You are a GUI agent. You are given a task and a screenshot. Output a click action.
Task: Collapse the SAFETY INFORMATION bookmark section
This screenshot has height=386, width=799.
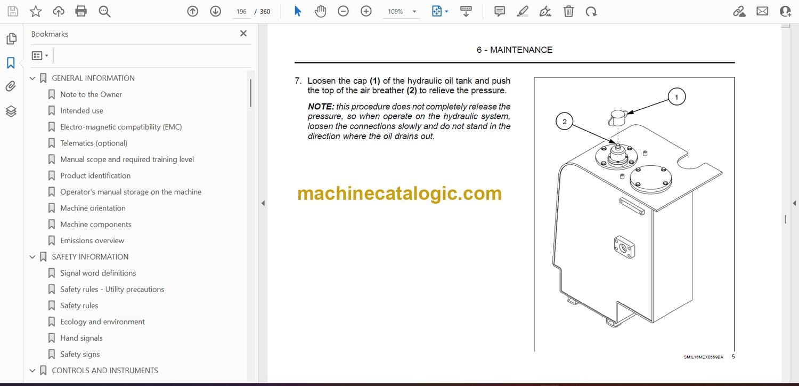tap(32, 257)
